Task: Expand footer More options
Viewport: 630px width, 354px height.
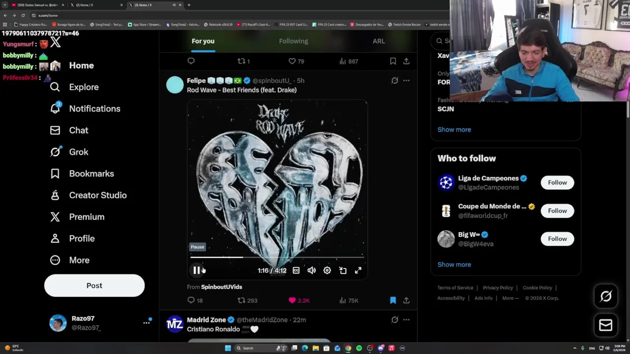Action: [510, 298]
